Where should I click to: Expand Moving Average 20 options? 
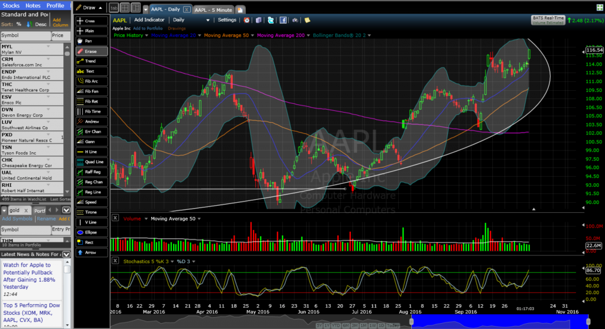click(x=200, y=35)
